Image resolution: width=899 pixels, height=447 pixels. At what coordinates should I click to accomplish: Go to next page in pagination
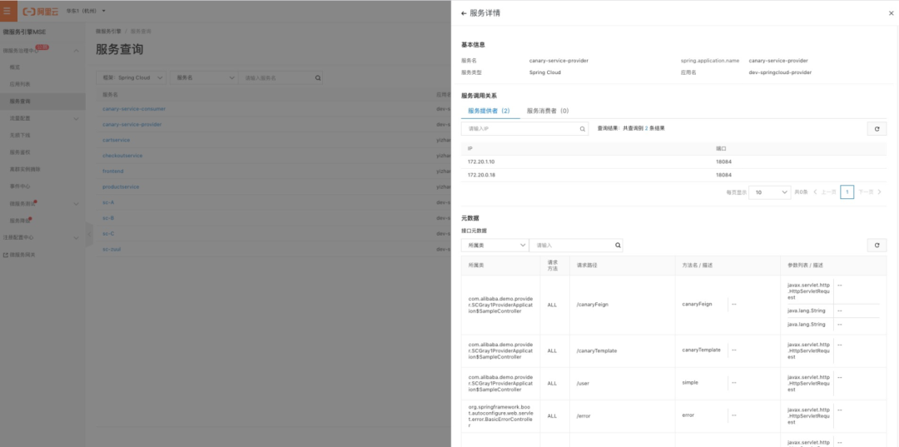point(870,192)
